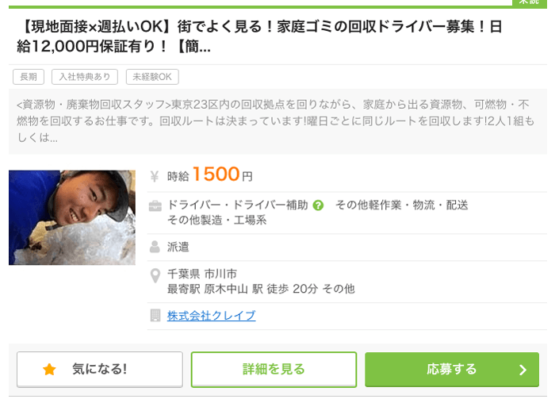Select the 長期 tag
The height and width of the screenshot is (399, 555).
pos(29,77)
